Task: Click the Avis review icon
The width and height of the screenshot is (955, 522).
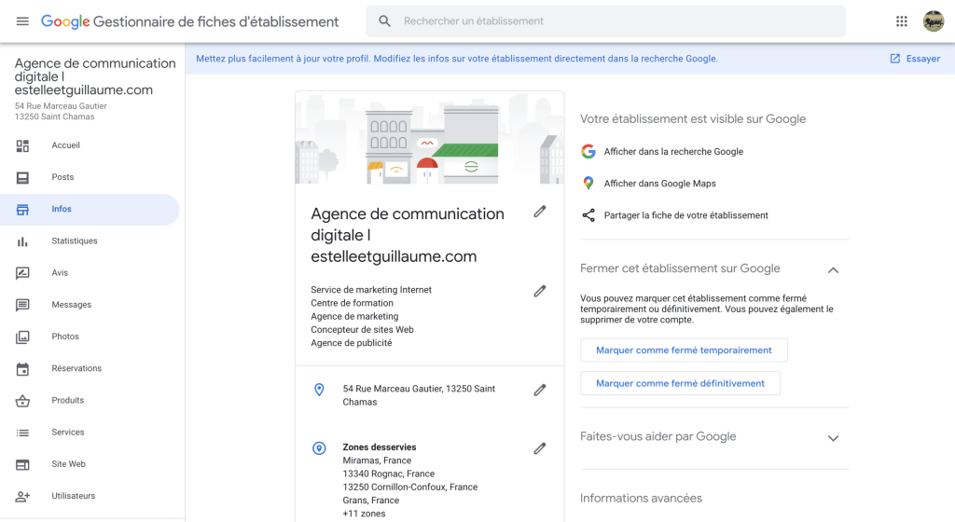Action: point(22,273)
